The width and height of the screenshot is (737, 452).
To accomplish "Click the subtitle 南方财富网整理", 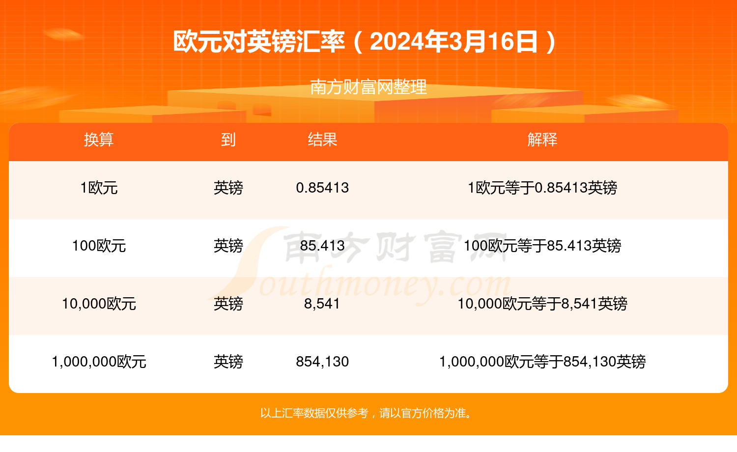I will [368, 87].
